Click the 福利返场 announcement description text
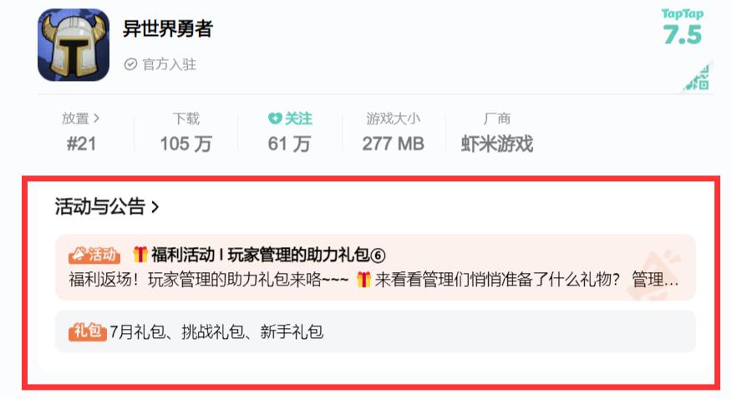This screenshot has width=732, height=399. pos(374,280)
